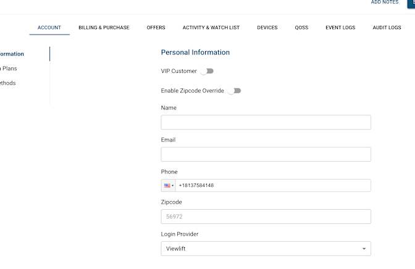Screen dimensions: 415x269
Task: Switch to the Account tab
Action: coord(49,28)
